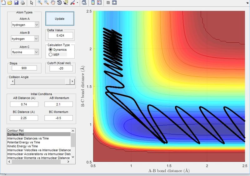Viewport: 250px width, 176px height.
Task: Click the BC Momentum field showing -0.5
Action: (58, 118)
